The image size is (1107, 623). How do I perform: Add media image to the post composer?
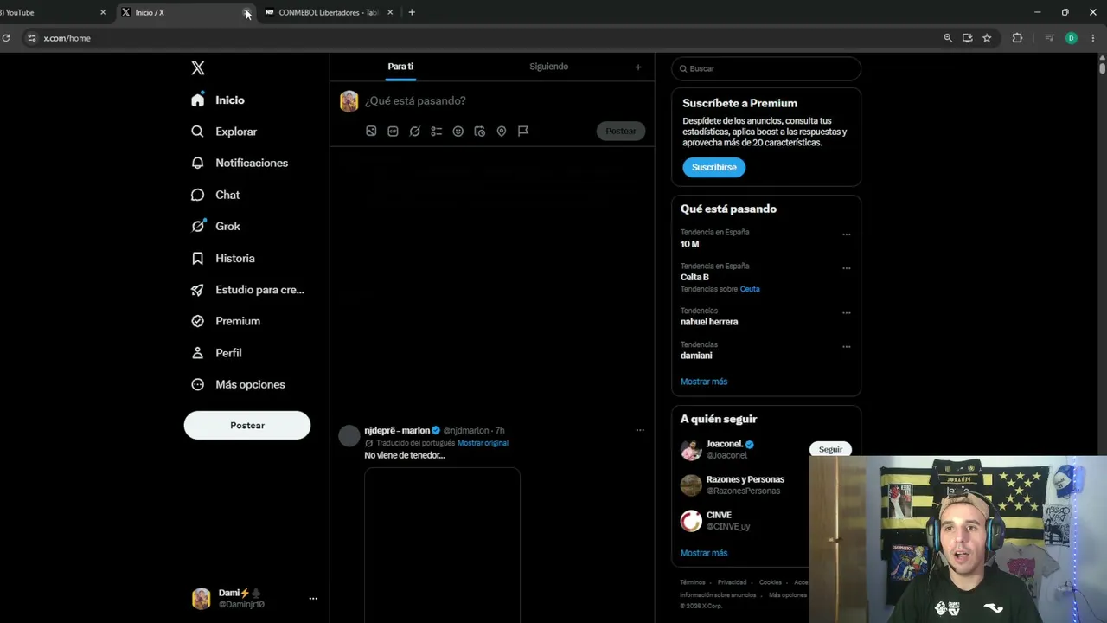(371, 132)
